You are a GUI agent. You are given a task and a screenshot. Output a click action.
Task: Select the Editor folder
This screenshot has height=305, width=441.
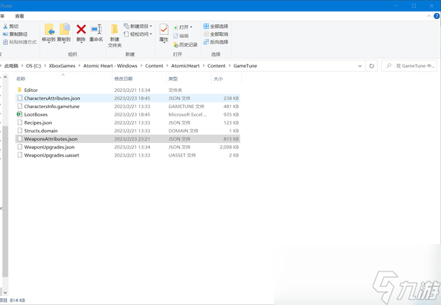(x=128, y=90)
